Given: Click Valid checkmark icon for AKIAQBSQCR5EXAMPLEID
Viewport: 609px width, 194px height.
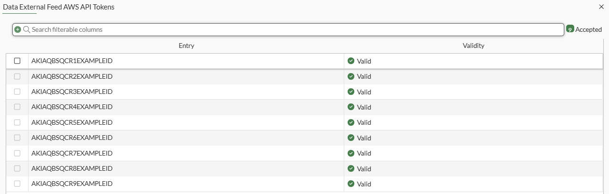Looking at the screenshot, I should point(351,122).
